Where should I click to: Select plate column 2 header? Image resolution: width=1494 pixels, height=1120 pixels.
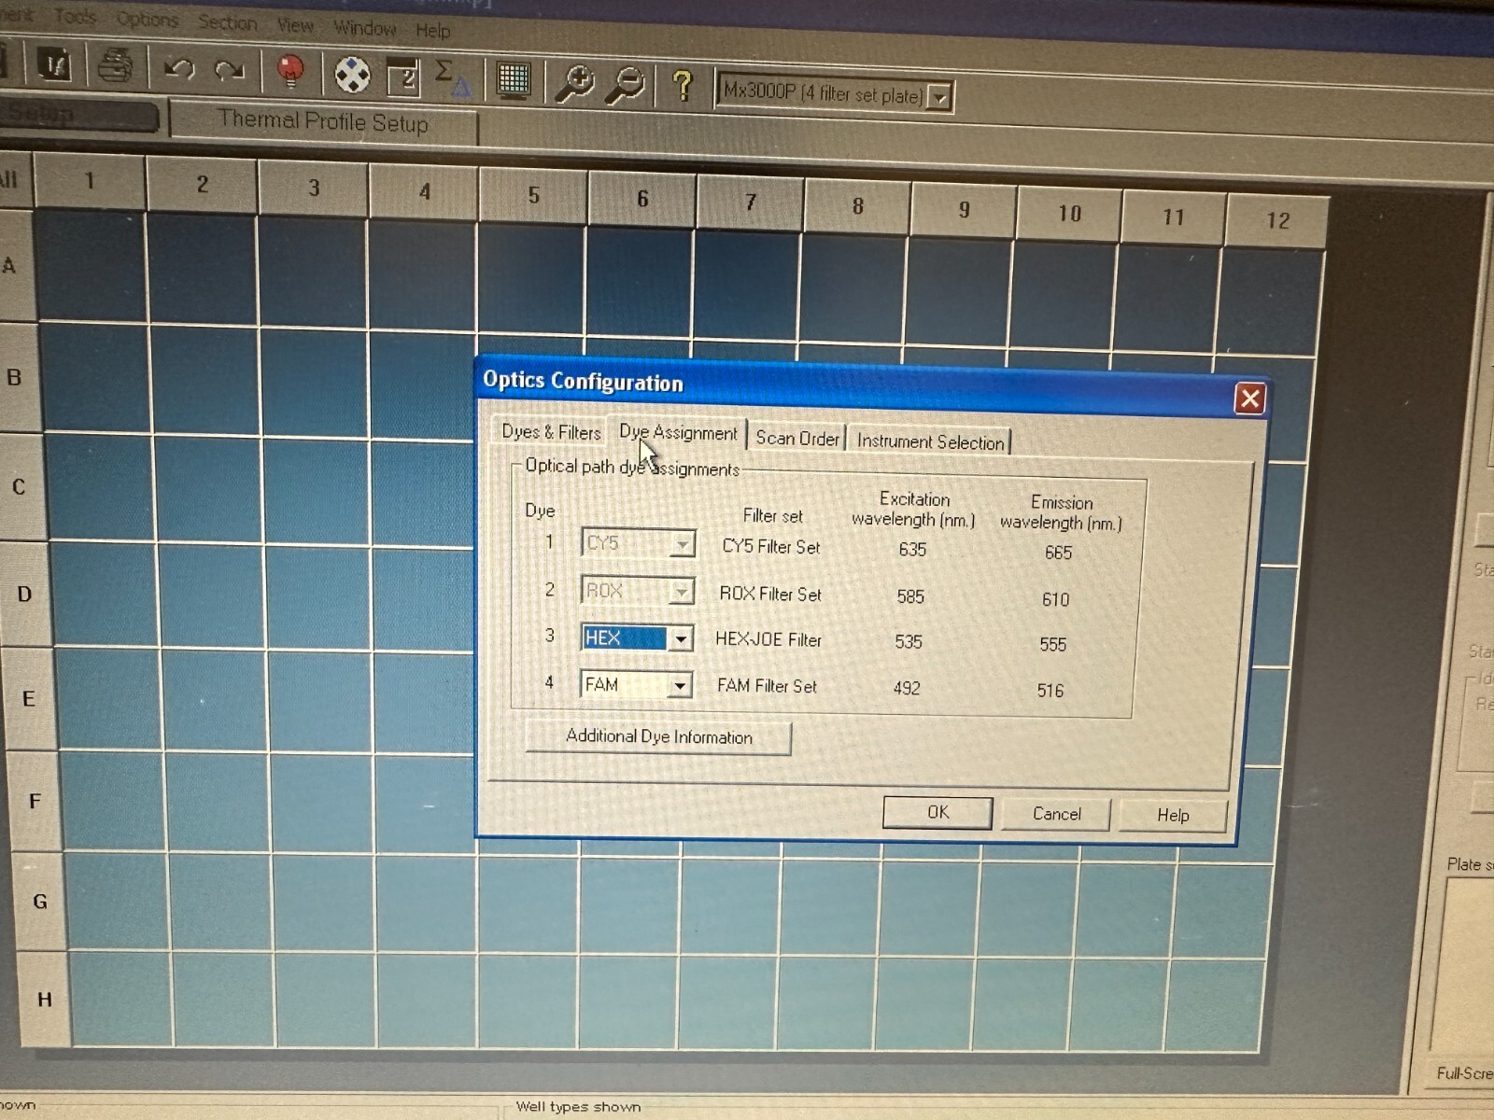[202, 185]
